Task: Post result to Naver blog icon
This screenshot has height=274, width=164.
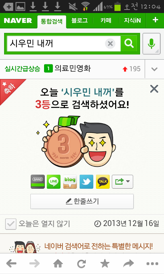Action: click(x=70, y=182)
